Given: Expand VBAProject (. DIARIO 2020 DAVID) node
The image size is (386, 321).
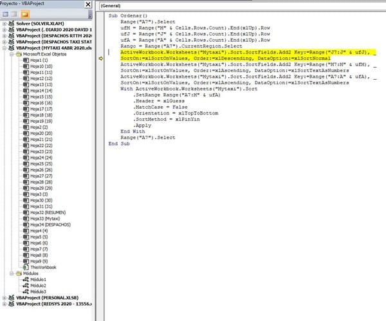Looking at the screenshot, I should pos(5,30).
